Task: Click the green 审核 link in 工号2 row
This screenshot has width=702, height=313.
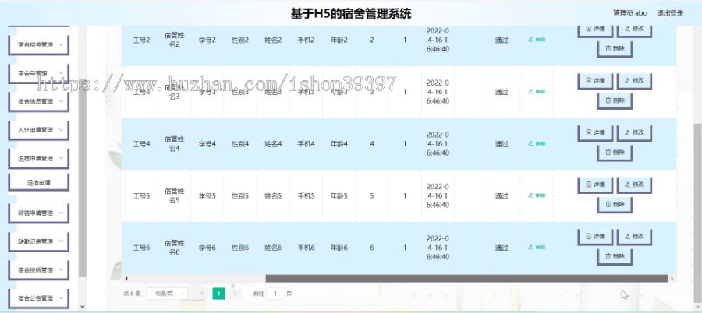Action: [x=537, y=40]
